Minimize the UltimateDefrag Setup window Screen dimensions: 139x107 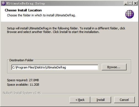coord(126,3)
